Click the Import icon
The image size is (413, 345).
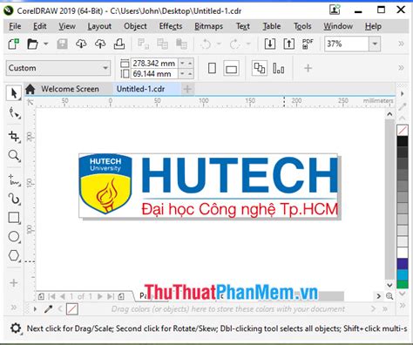[x=270, y=44]
